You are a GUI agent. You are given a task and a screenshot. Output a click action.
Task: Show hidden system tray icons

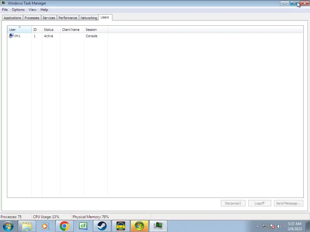pos(257,226)
